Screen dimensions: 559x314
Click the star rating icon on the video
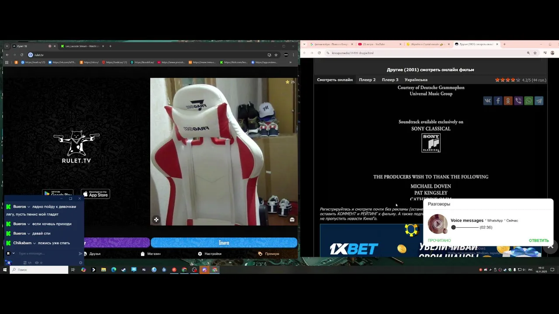[287, 82]
